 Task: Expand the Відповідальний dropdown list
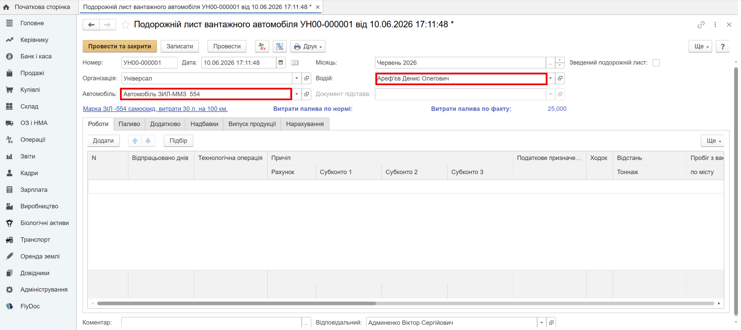[x=541, y=323]
